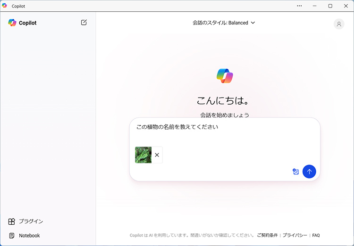Select the attached plant photo thumbnail
Image resolution: width=354 pixels, height=246 pixels.
tap(143, 155)
